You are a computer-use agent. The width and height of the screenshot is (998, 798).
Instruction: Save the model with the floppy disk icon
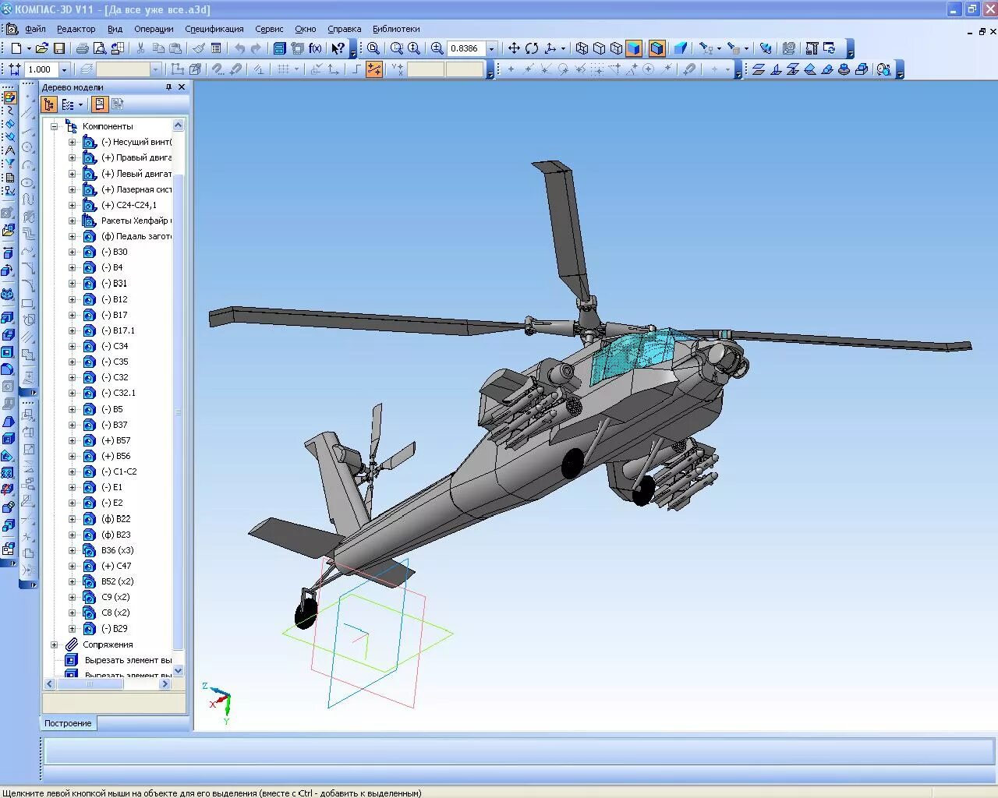tap(59, 48)
